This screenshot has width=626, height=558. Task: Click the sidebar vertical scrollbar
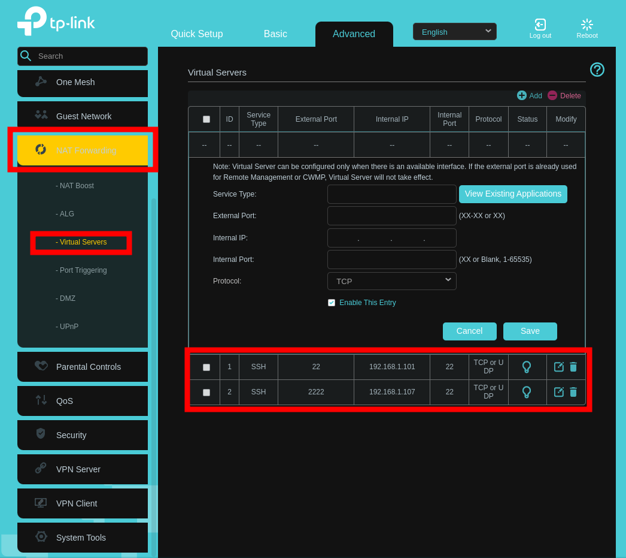[154, 376]
